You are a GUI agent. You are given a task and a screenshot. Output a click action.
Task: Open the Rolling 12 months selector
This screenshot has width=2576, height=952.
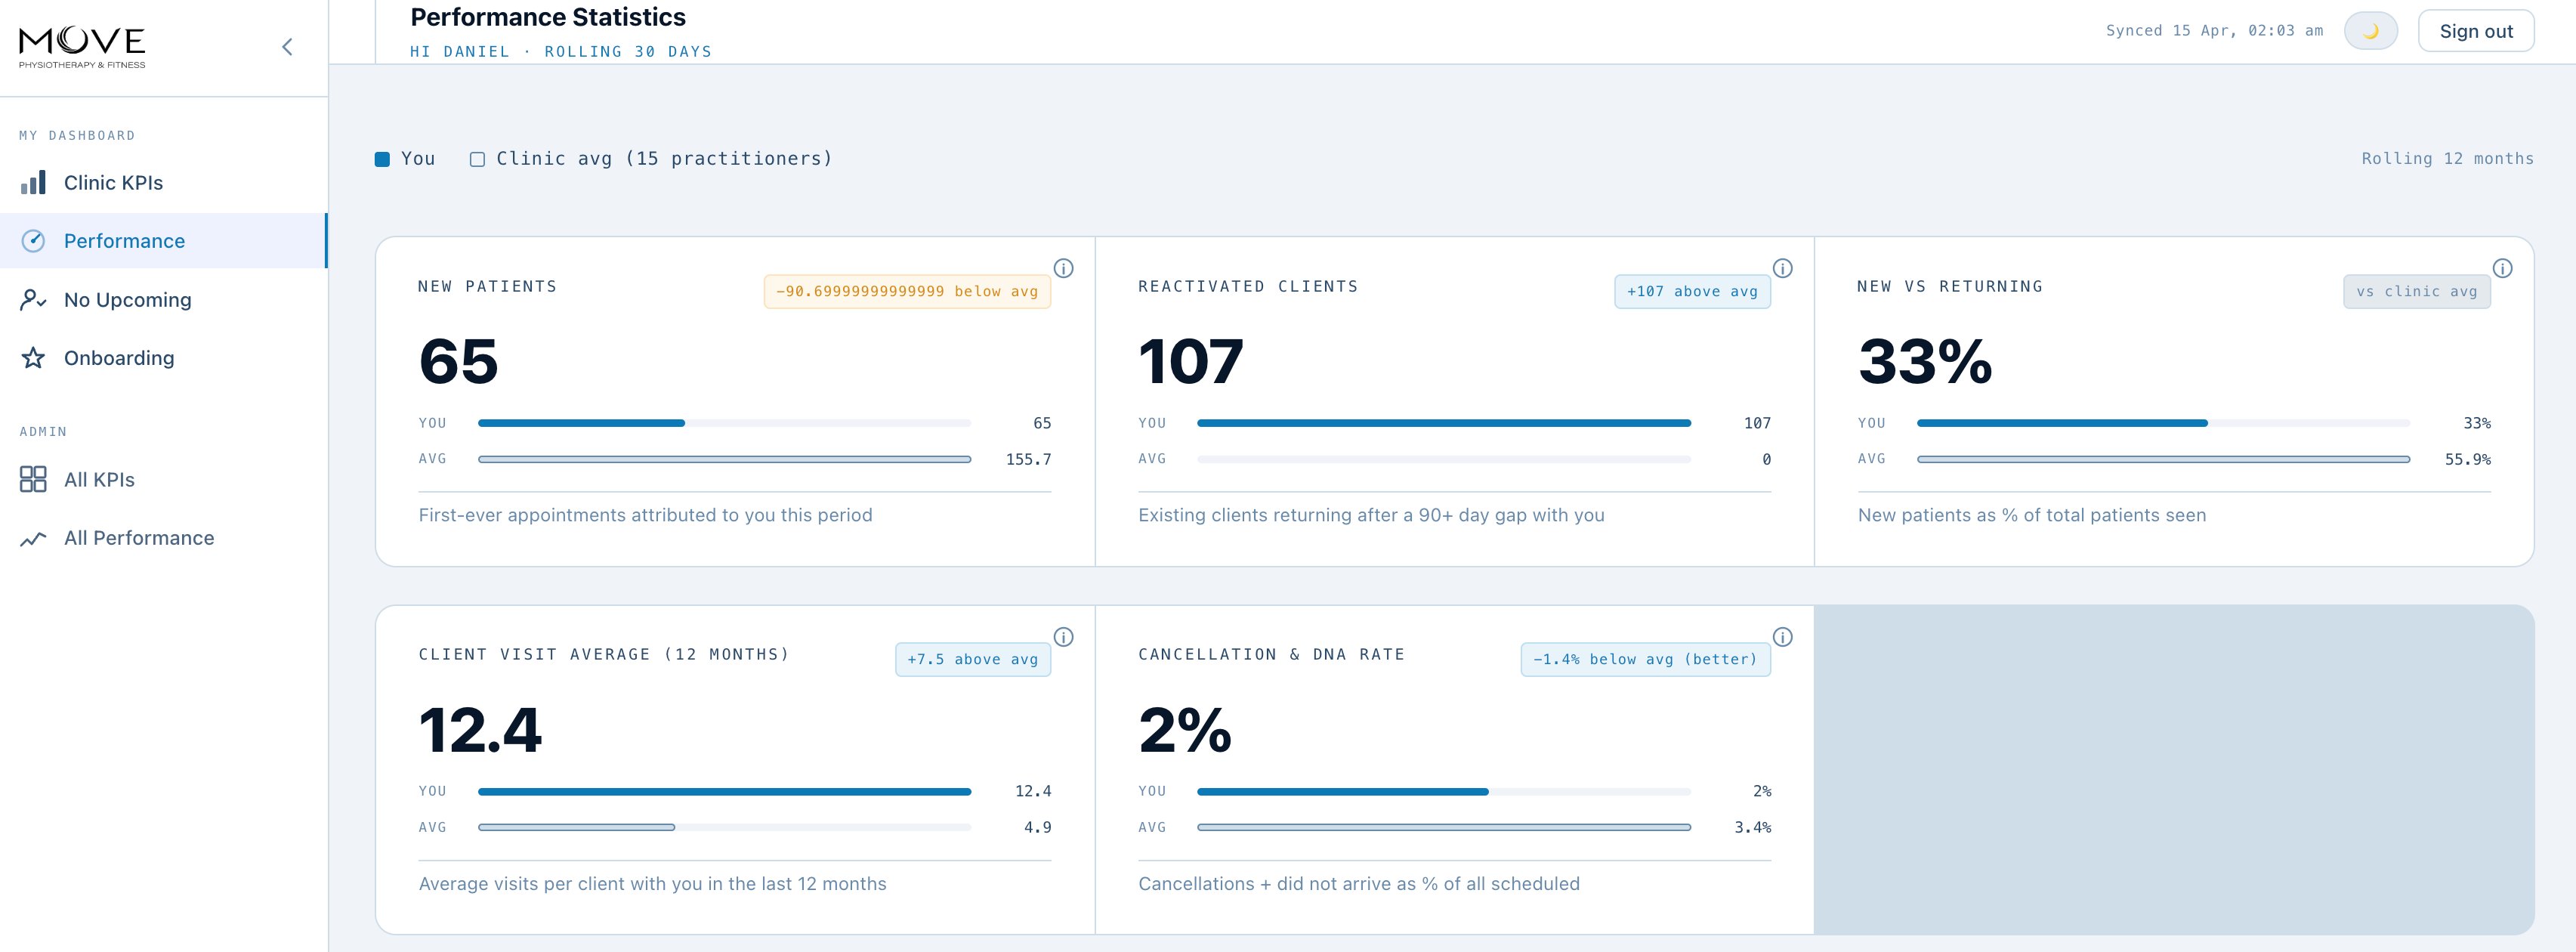(2447, 158)
